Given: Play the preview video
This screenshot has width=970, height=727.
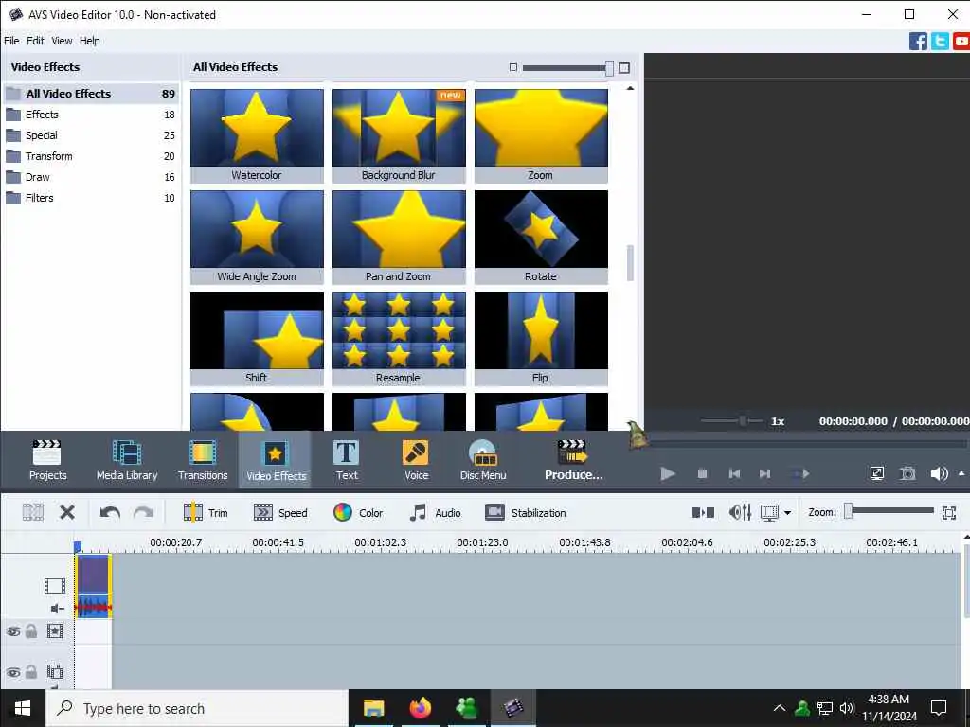Looking at the screenshot, I should (668, 473).
